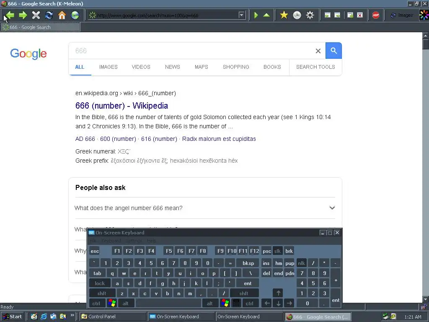Click the psc print screen key
This screenshot has height=322, width=429.
pos(267,251)
